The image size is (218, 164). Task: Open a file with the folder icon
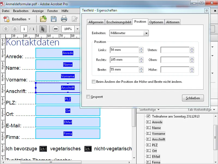[43, 19]
